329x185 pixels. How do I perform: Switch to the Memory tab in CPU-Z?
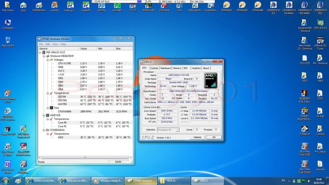pyautogui.click(x=177, y=68)
